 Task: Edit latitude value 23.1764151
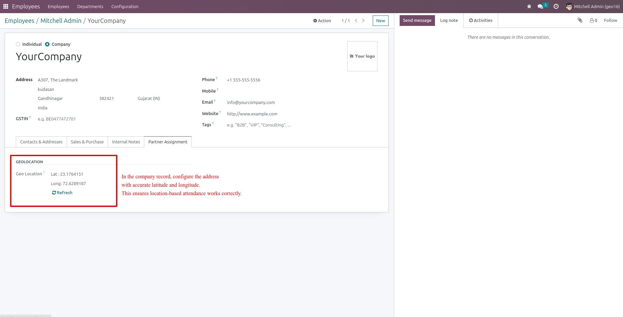[x=72, y=174]
